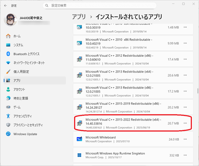Click the 332 KB size value
Viewport: 199px width, 166px height.
coord(174,155)
